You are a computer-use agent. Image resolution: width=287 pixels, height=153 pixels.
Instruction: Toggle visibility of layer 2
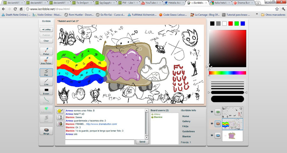click(x=212, y=124)
